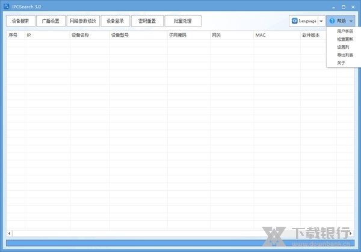Screen dimensions: 361x252
Task: Select 用户手册 from help menu
Action: click(345, 31)
